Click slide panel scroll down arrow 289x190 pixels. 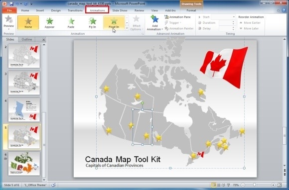(44, 180)
